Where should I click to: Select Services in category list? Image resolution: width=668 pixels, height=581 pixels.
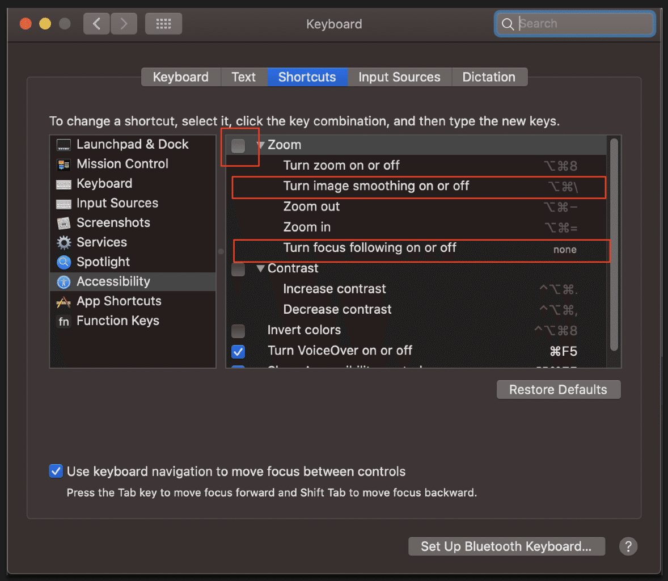pos(133,242)
